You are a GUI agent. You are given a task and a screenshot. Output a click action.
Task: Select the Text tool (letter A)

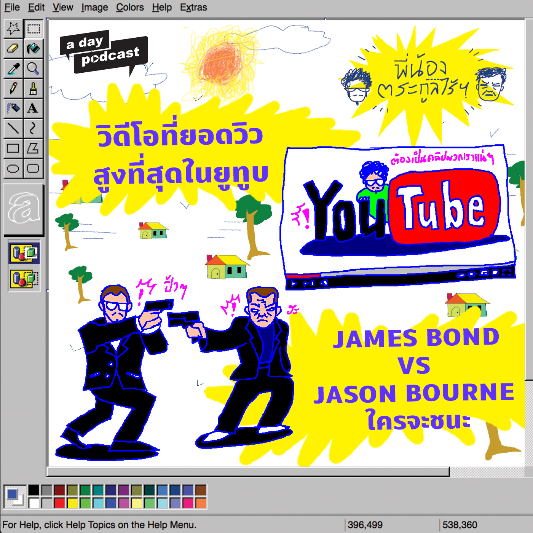[33, 108]
